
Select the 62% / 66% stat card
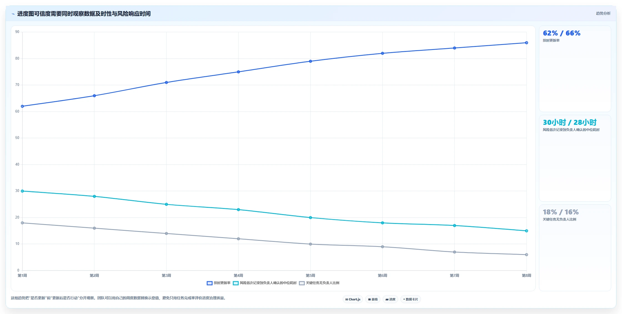tap(575, 69)
